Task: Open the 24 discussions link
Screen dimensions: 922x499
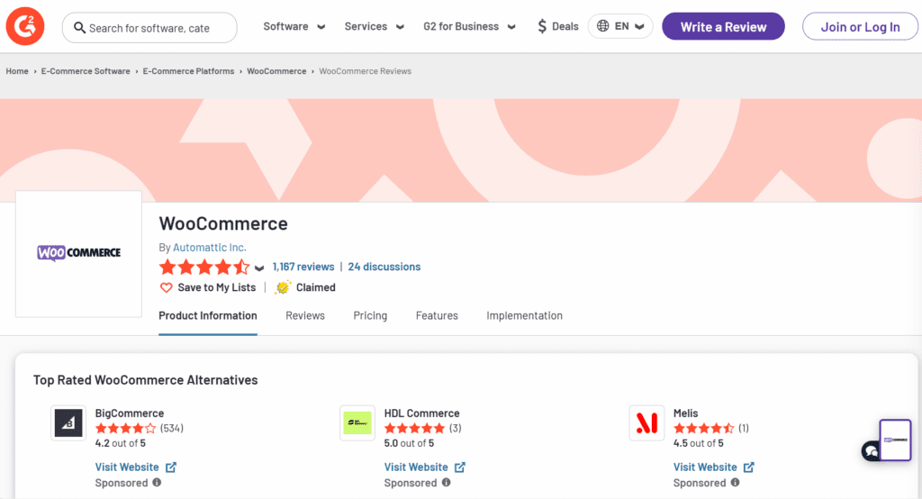Action: point(384,267)
